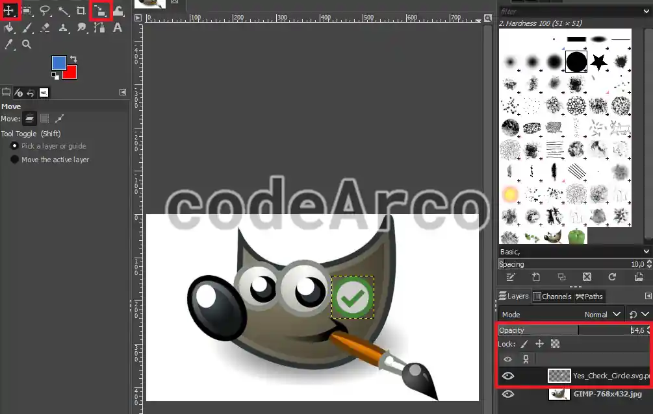Select the star-shaped brush

pos(598,62)
